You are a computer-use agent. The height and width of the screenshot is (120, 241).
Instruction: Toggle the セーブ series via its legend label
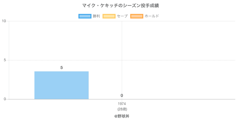pyautogui.click(x=122, y=16)
